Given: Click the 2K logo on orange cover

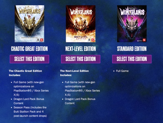Looking at the screenshot, I should (93, 40).
